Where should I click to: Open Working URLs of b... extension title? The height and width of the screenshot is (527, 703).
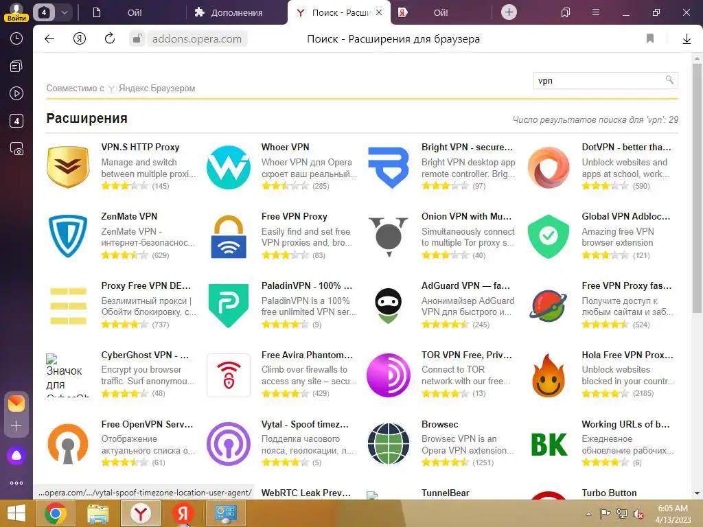coord(626,424)
